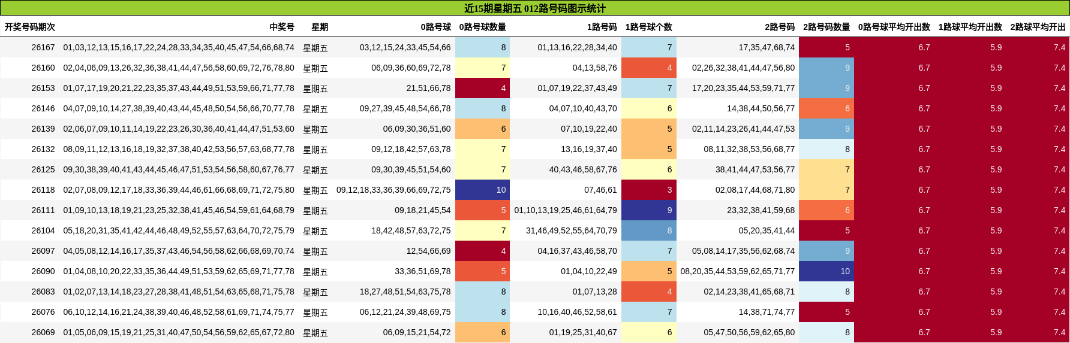Click 1路 numbers 07,46,61
Image resolution: width=1070 pixels, height=343 pixels.
point(601,190)
